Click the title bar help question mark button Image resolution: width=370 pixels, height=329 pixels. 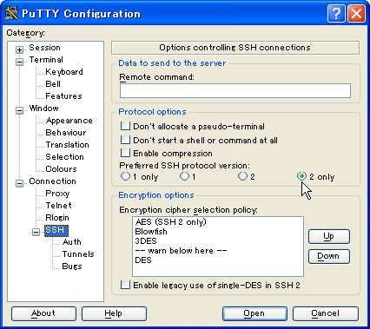[x=336, y=13]
